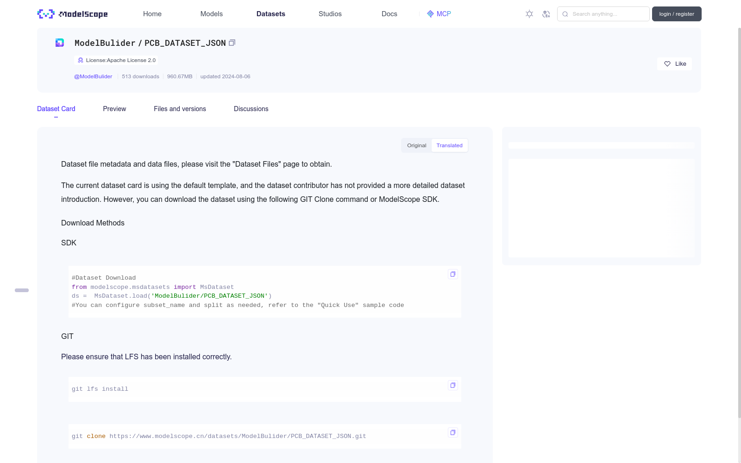Copy the SDK dataset download code
This screenshot has height=463, width=741.
coord(452,274)
